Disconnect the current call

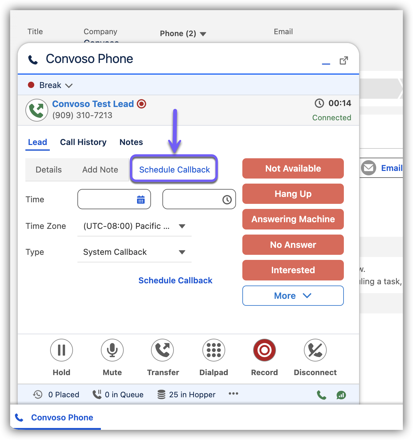315,350
